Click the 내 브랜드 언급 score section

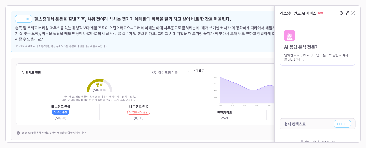pyautogui.click(x=61, y=112)
